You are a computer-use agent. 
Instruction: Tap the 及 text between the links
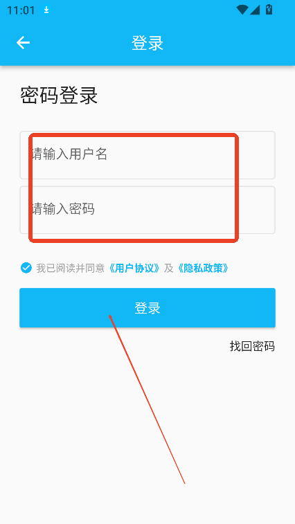(168, 268)
